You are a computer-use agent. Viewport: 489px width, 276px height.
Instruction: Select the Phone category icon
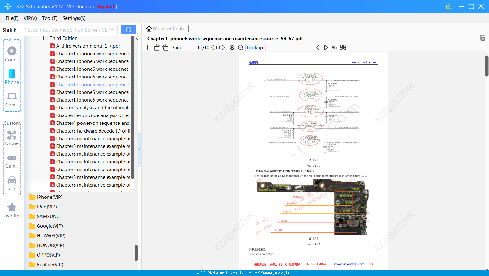coord(12,77)
